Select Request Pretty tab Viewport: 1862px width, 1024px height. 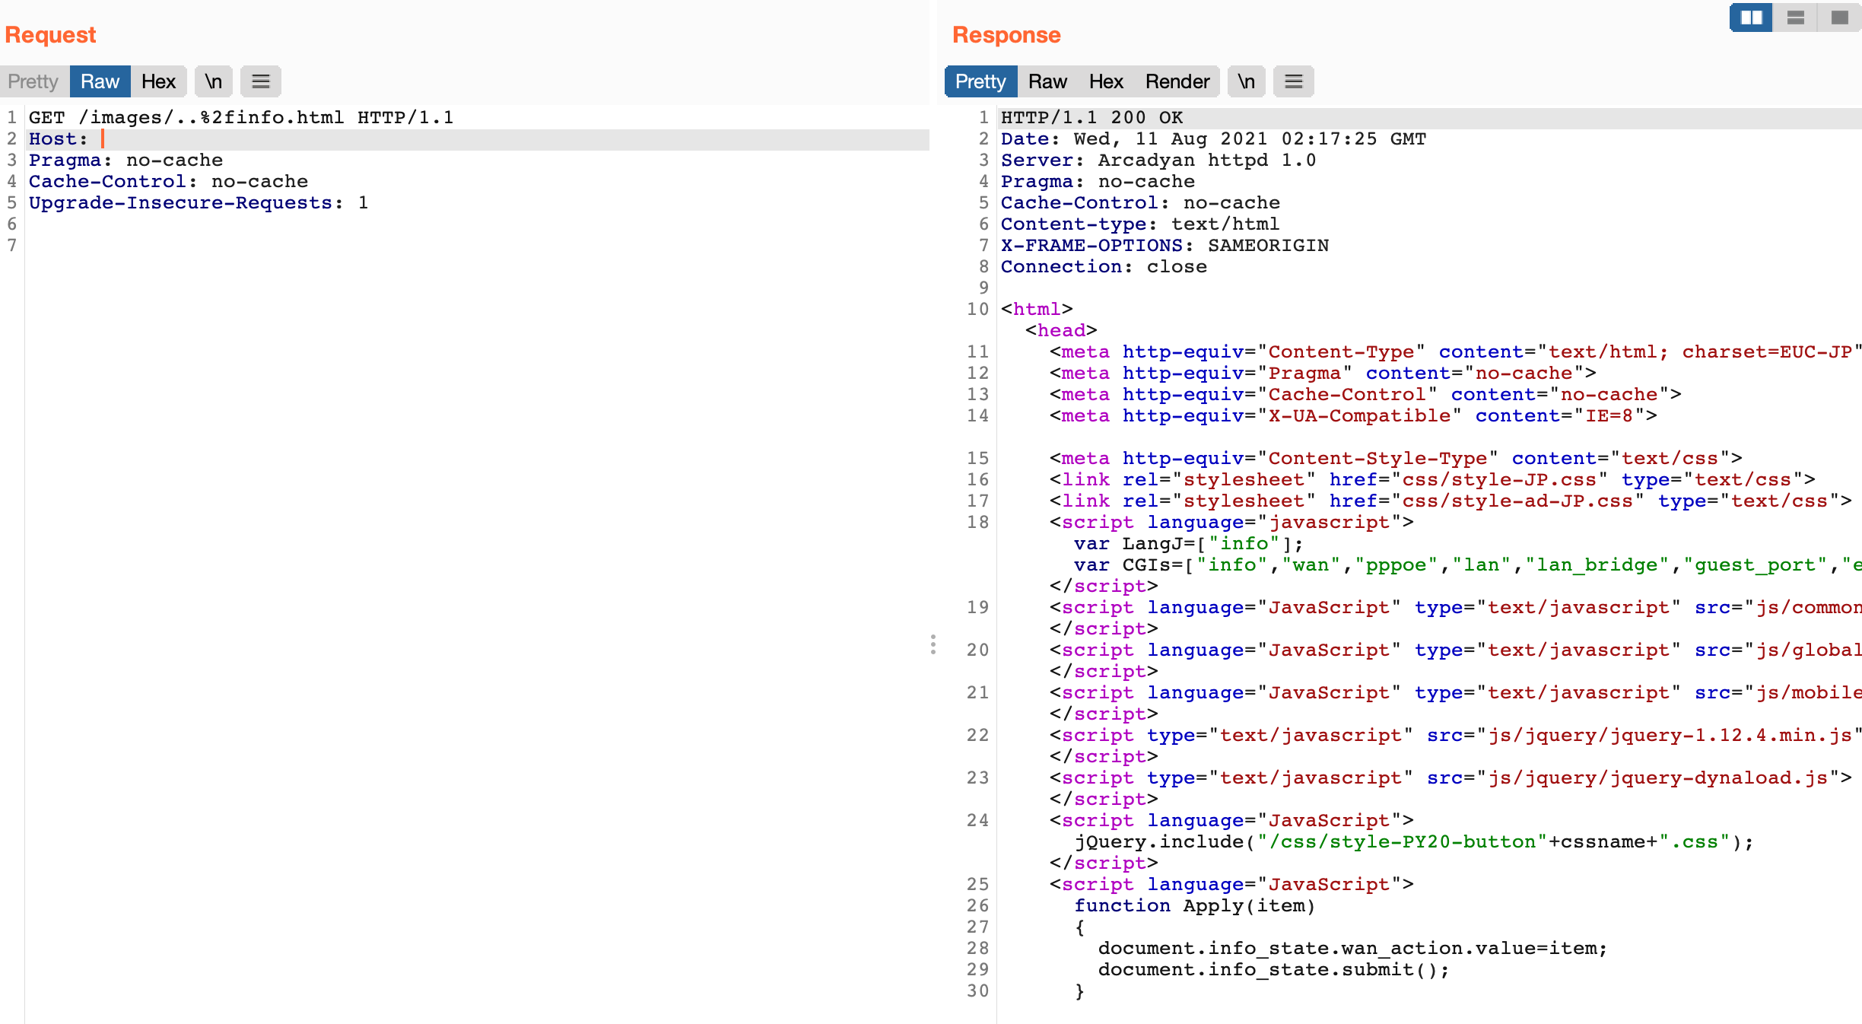[33, 81]
